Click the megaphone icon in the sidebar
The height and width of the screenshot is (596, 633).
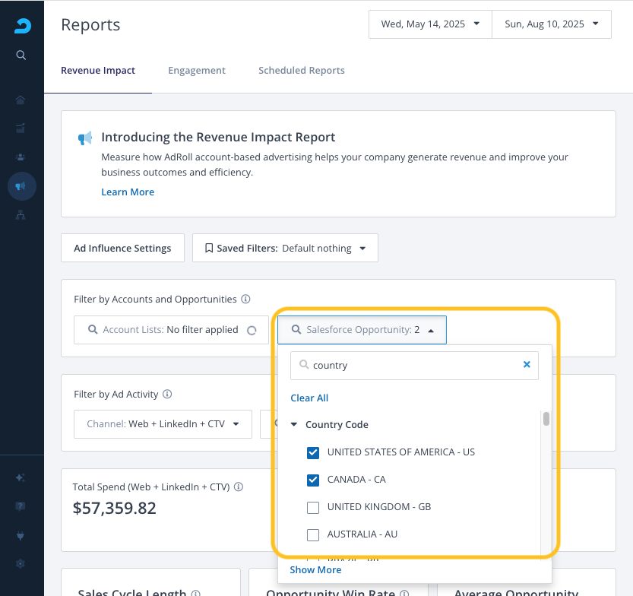point(21,186)
